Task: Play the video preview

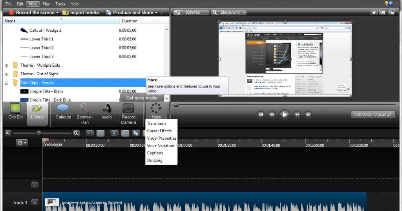Action: [x=284, y=115]
